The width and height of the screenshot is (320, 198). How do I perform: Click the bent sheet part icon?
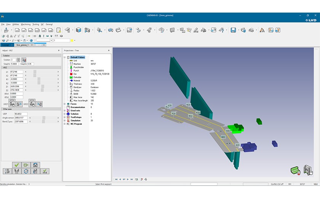point(118,30)
